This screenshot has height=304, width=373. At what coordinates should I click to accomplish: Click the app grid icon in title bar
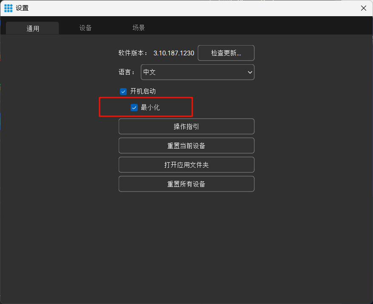coord(9,8)
